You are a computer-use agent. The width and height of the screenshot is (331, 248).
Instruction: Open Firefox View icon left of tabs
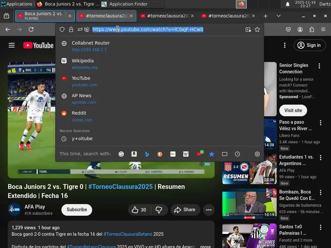point(6,16)
